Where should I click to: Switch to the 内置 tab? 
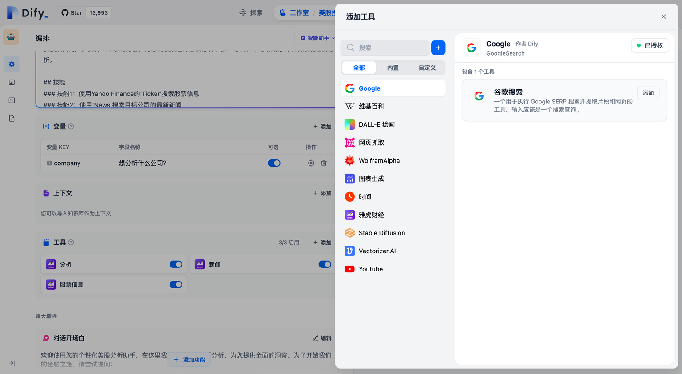point(393,68)
